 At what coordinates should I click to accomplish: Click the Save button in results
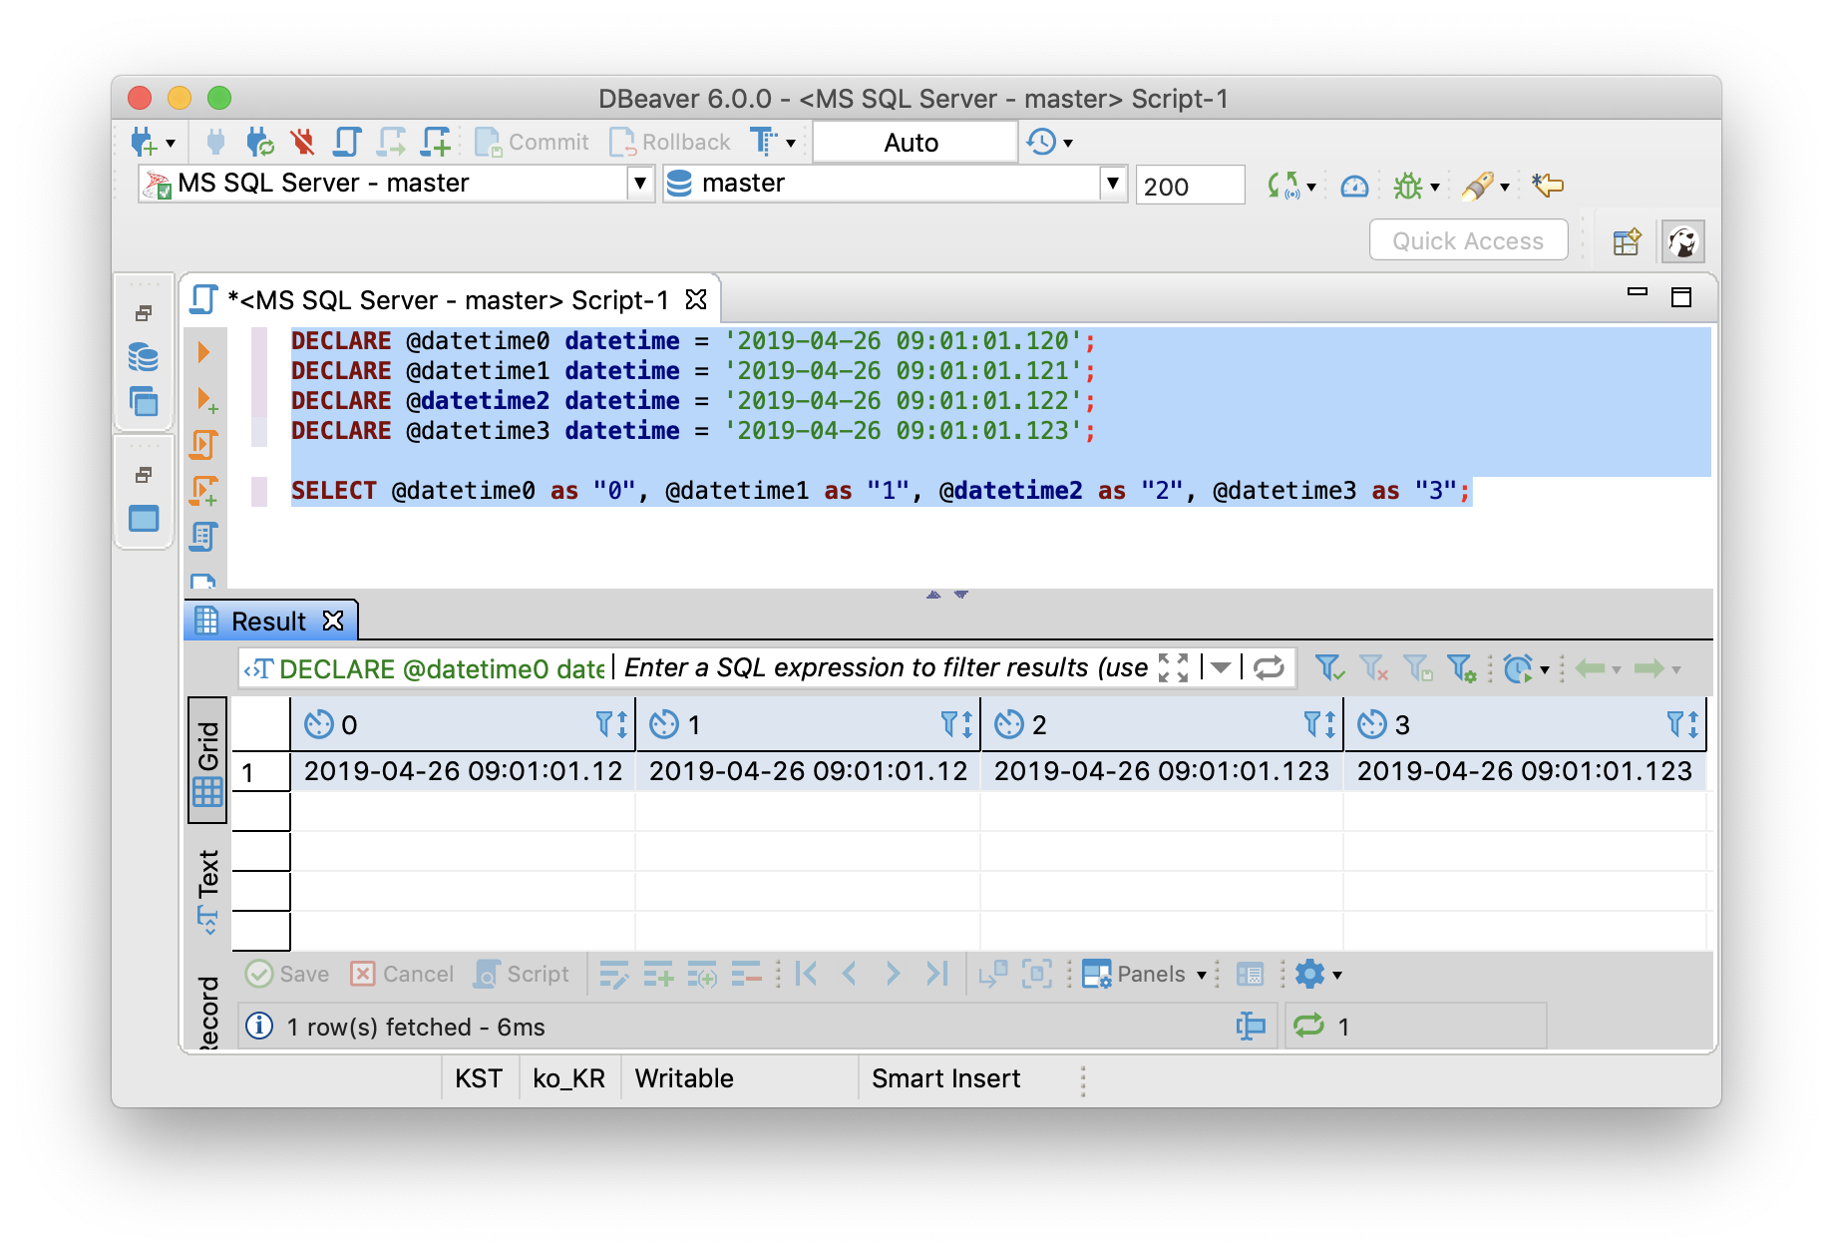click(x=287, y=974)
